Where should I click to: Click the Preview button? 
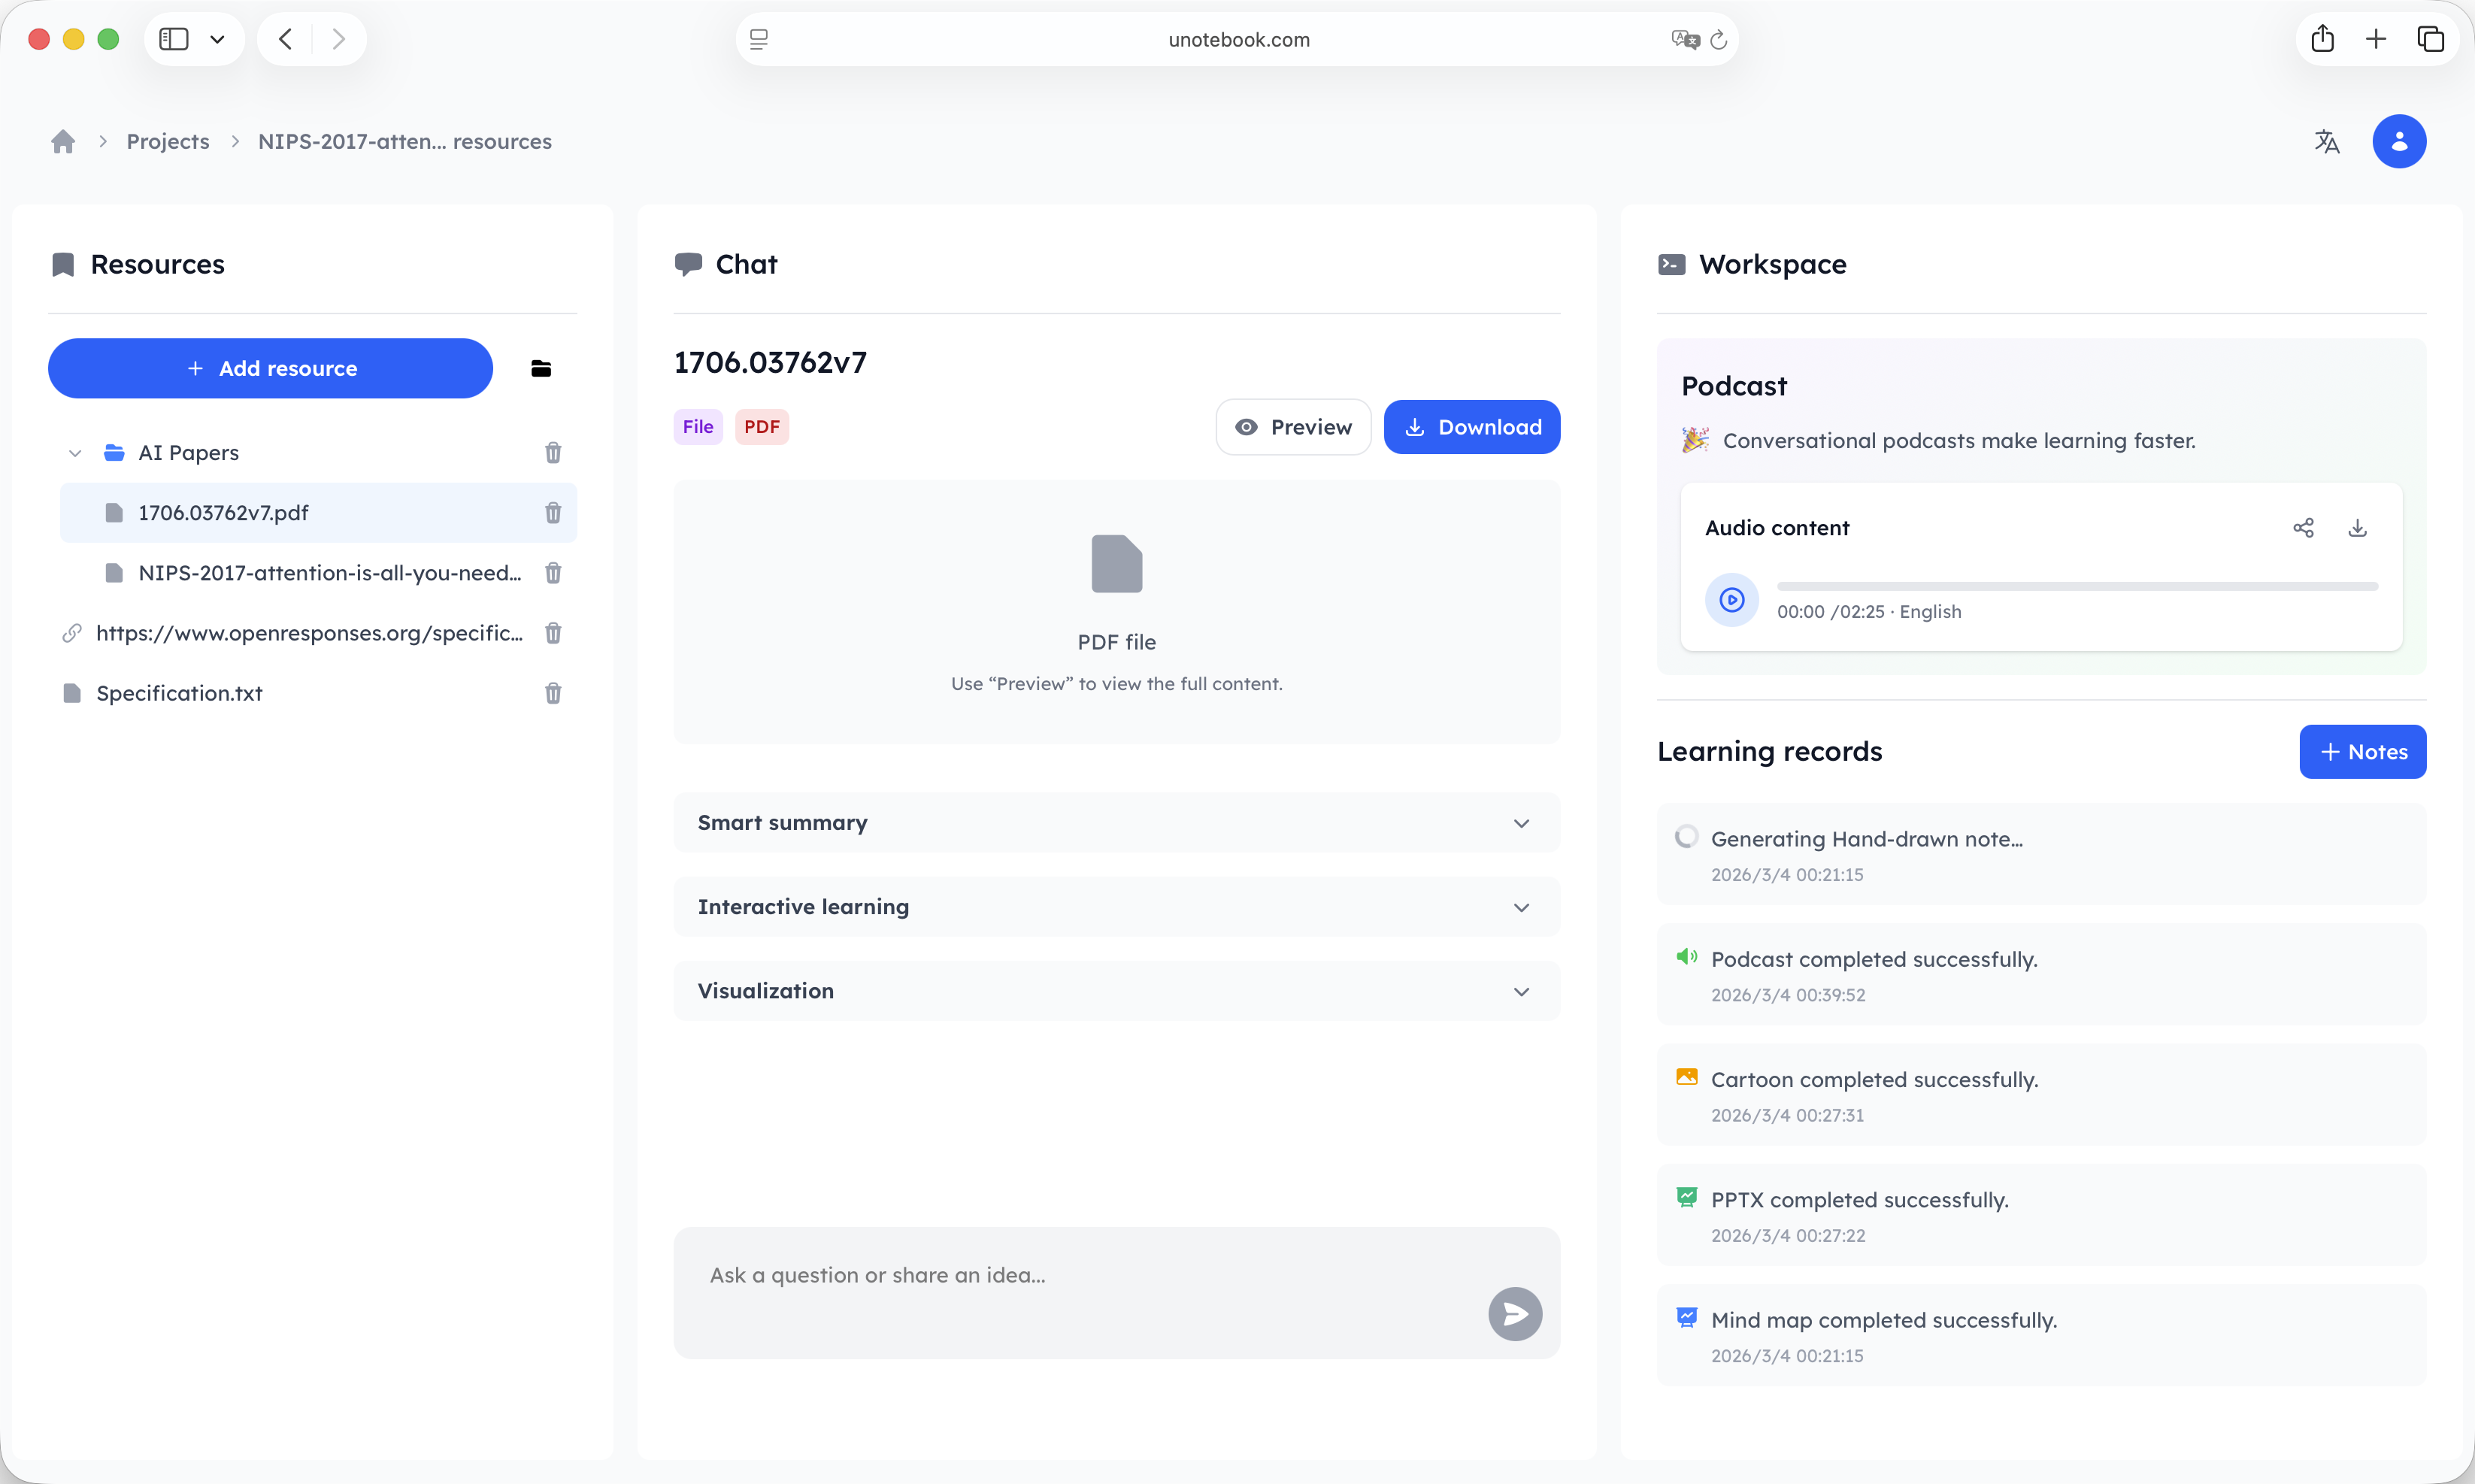[1293, 427]
